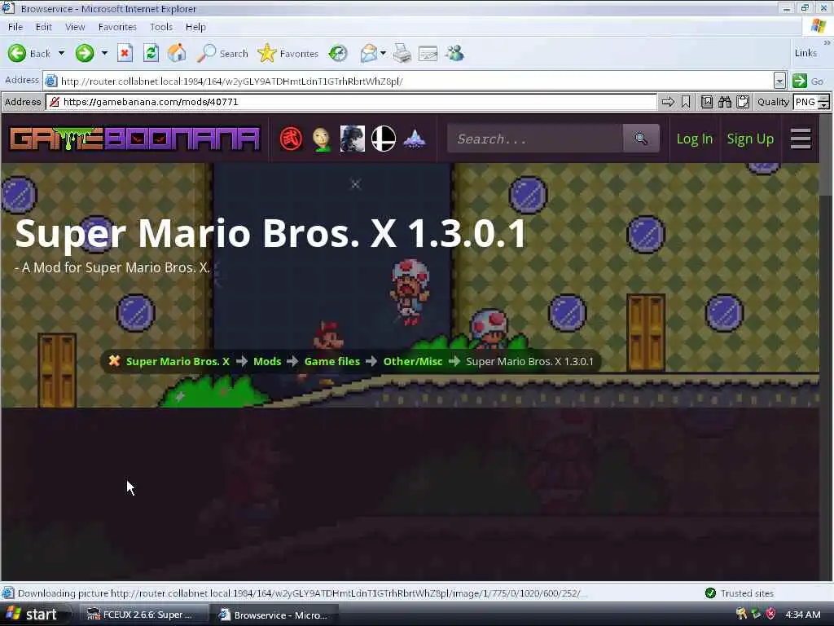This screenshot has width=834, height=626.
Task: Click the Log In link
Action: [x=694, y=139]
